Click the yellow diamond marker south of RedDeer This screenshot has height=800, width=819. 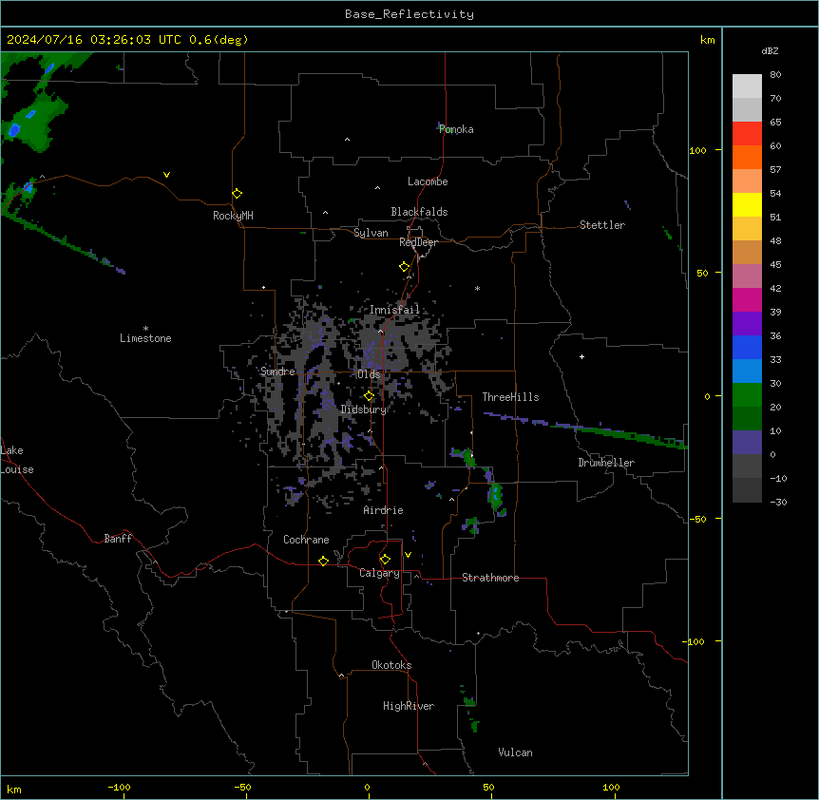point(405,267)
